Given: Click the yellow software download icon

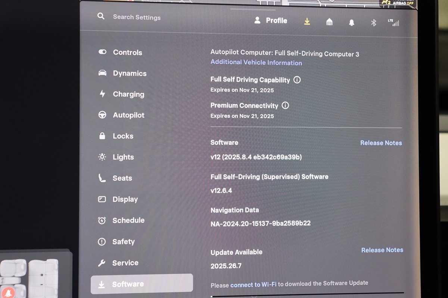Looking at the screenshot, I should click(x=307, y=22).
